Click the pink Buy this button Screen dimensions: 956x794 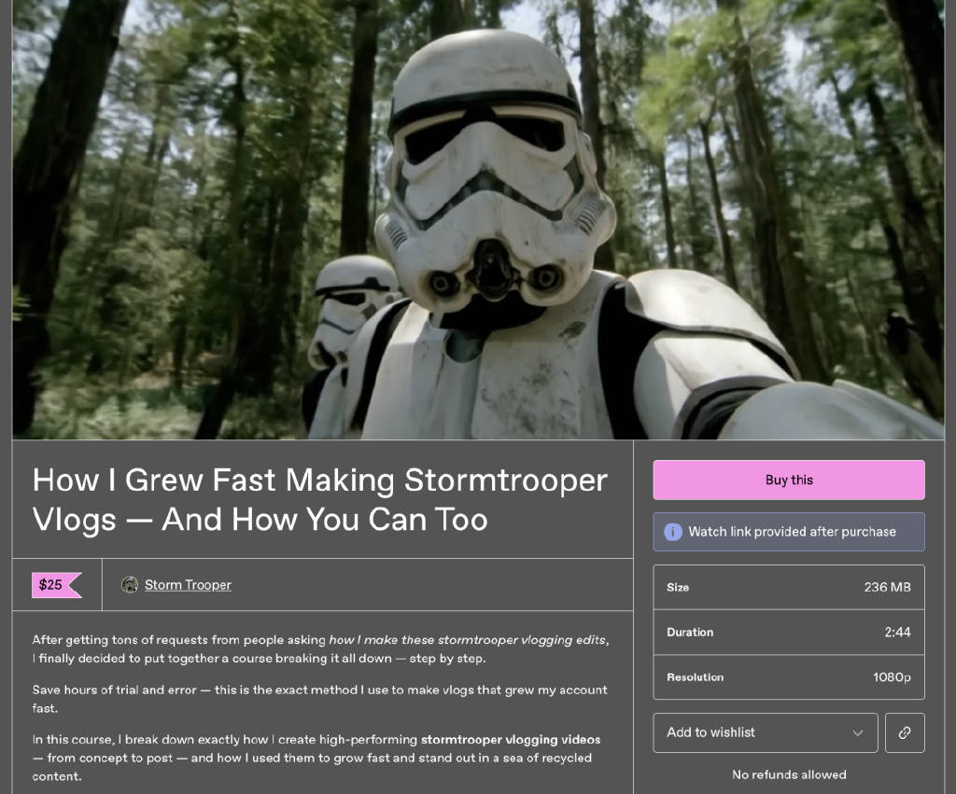[x=788, y=480]
